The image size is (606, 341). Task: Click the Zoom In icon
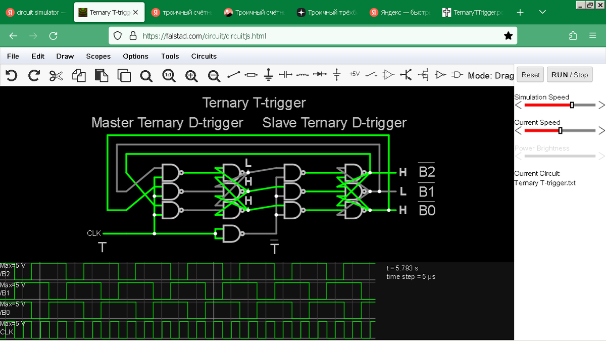pyautogui.click(x=191, y=75)
